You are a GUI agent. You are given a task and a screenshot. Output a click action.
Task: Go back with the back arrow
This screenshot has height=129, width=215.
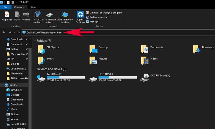(x=4, y=32)
